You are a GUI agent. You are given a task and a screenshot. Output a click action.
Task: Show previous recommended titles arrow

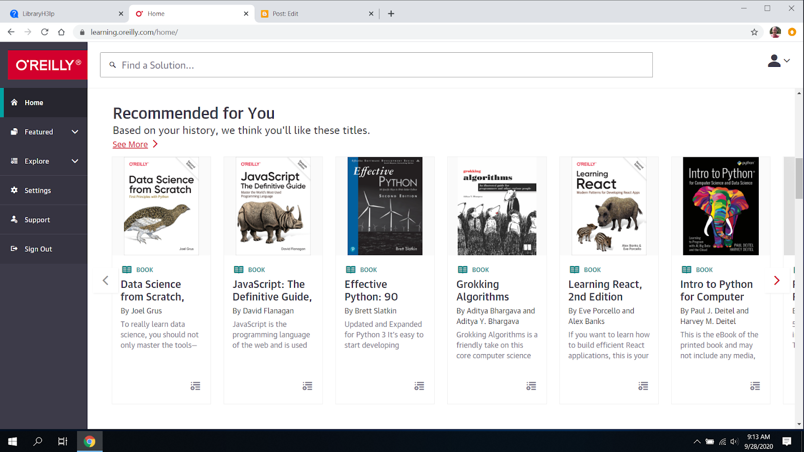(106, 280)
